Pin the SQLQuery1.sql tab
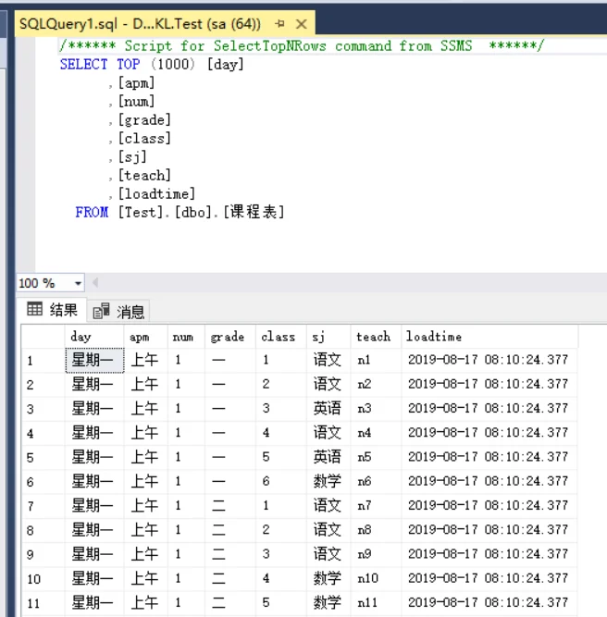This screenshot has width=607, height=617. point(279,24)
